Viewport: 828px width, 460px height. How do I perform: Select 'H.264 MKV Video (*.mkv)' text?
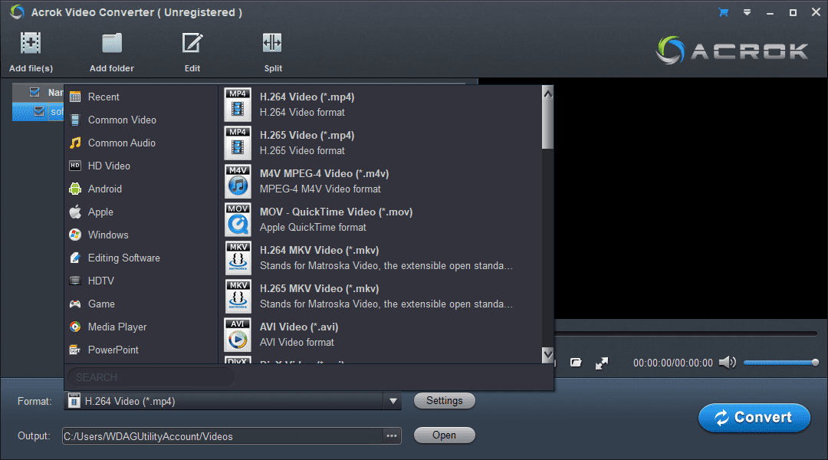pyautogui.click(x=319, y=251)
